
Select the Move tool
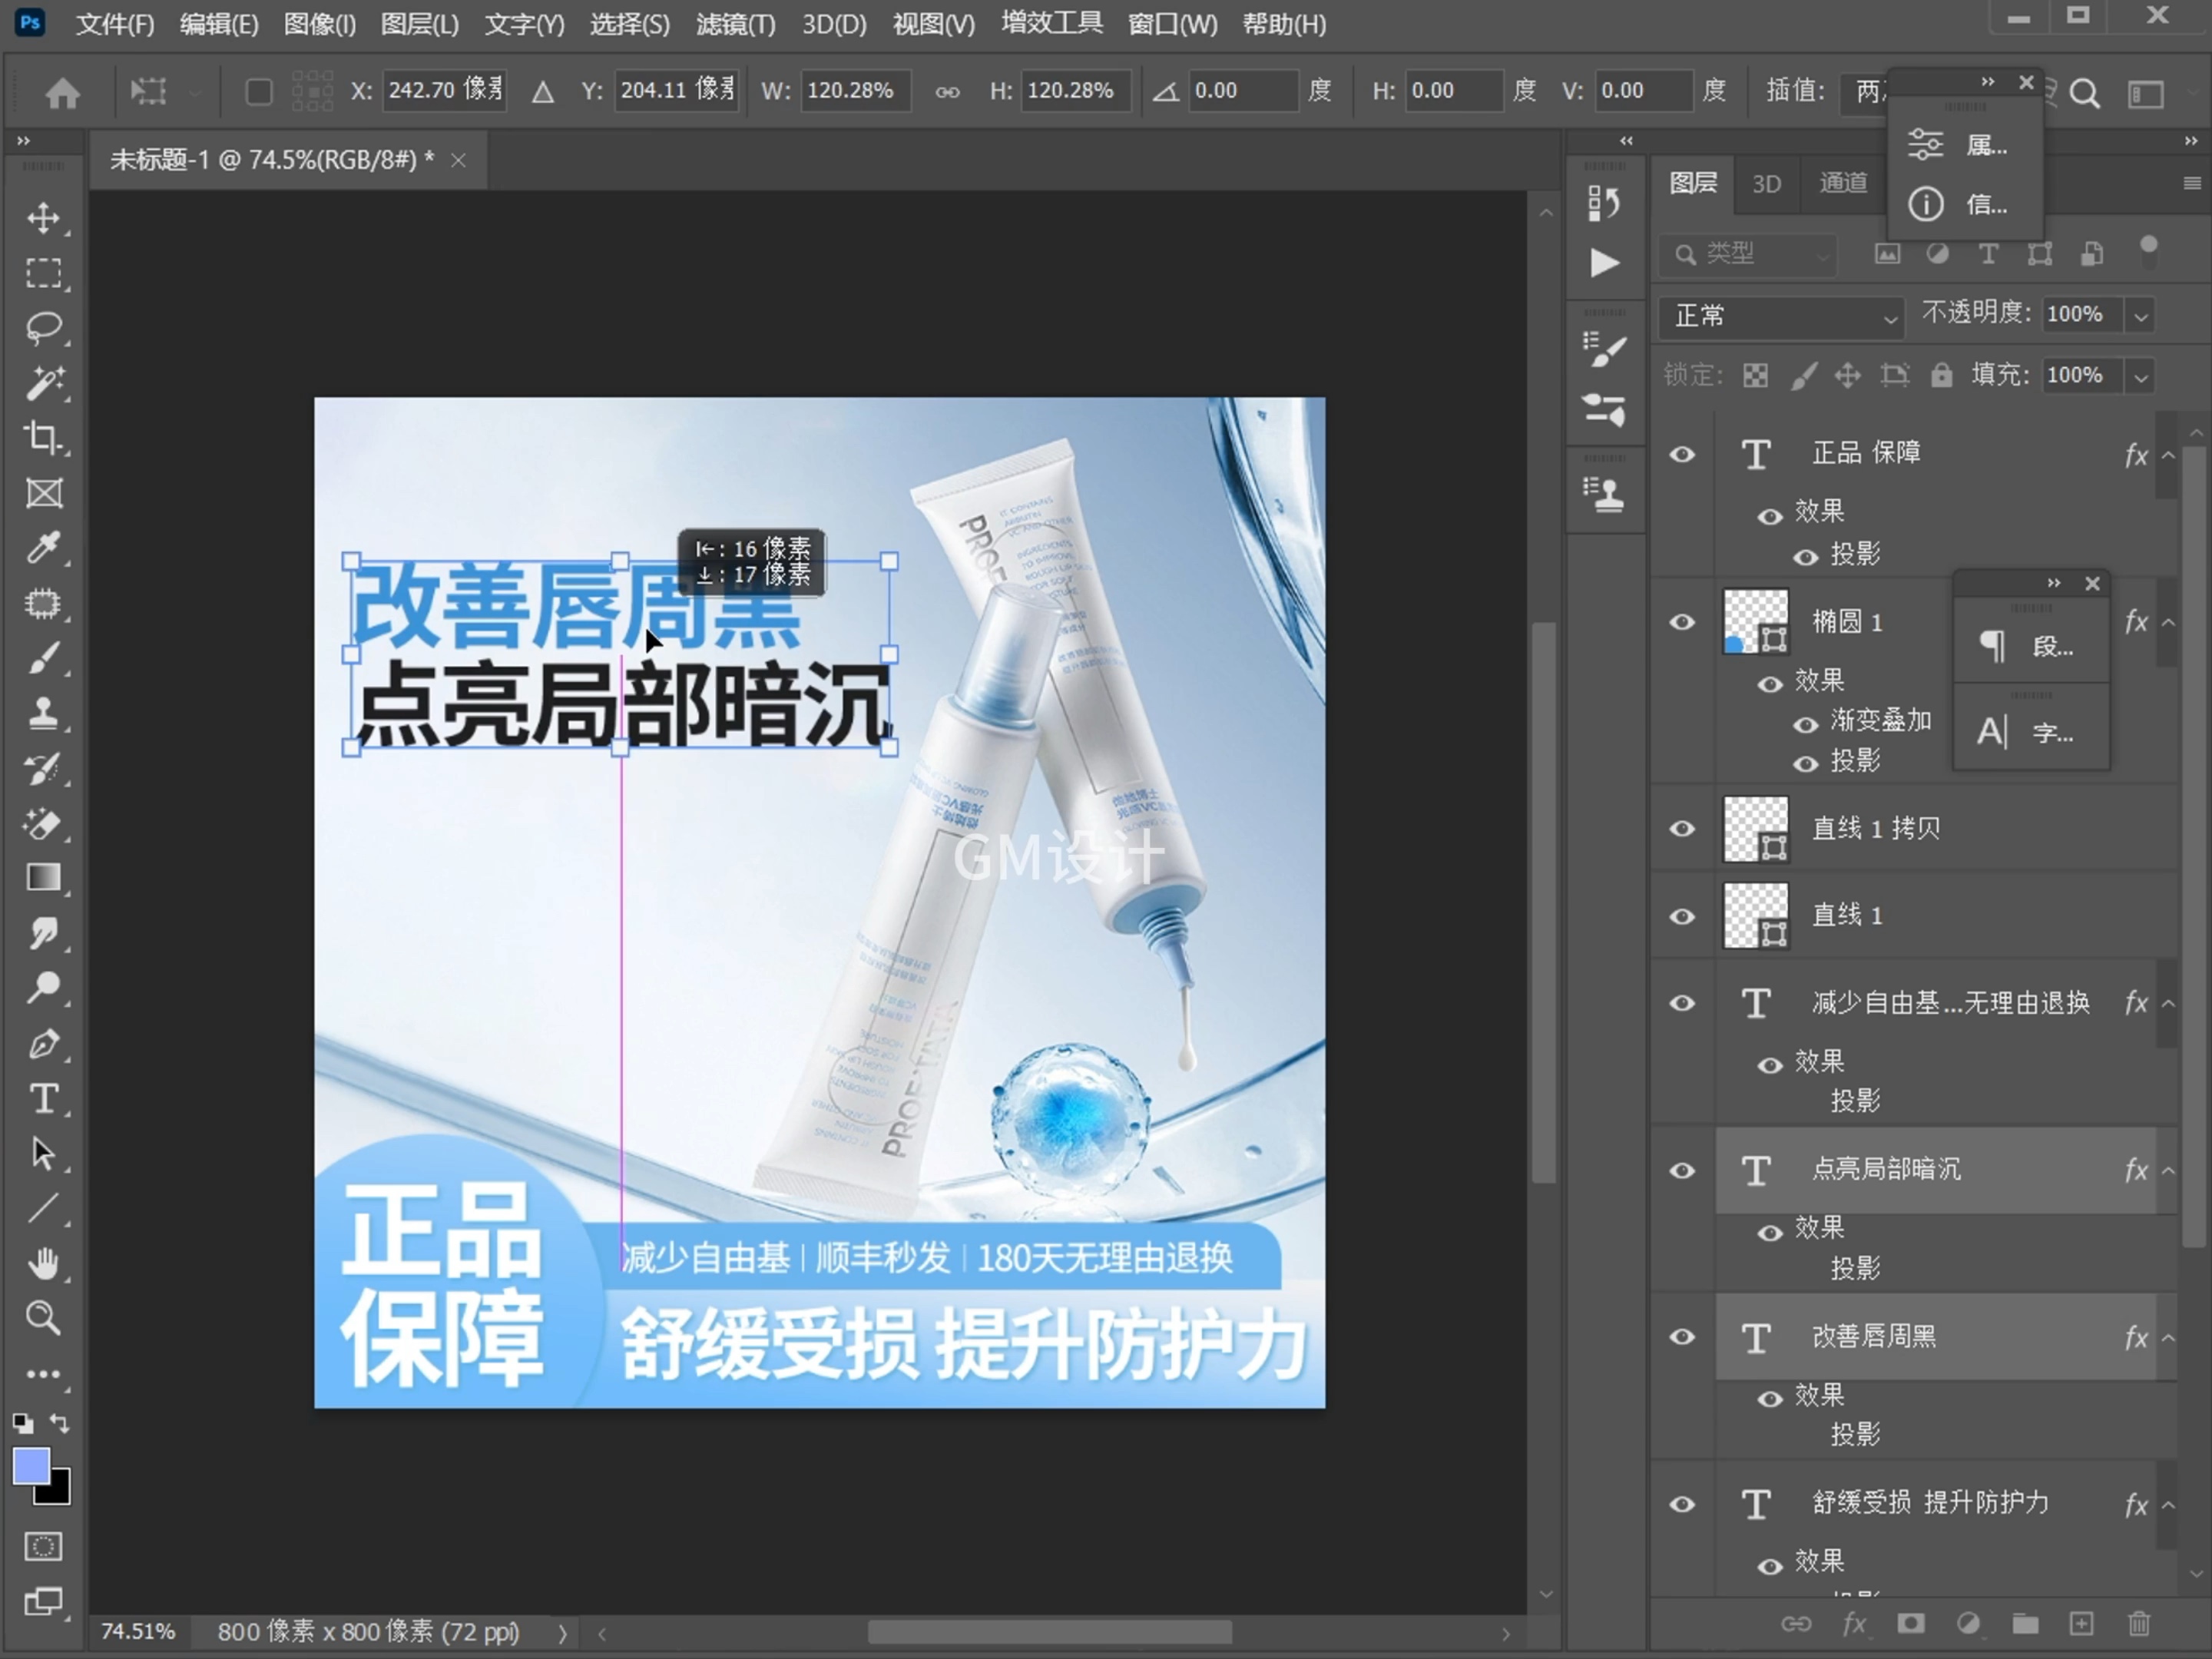43,218
